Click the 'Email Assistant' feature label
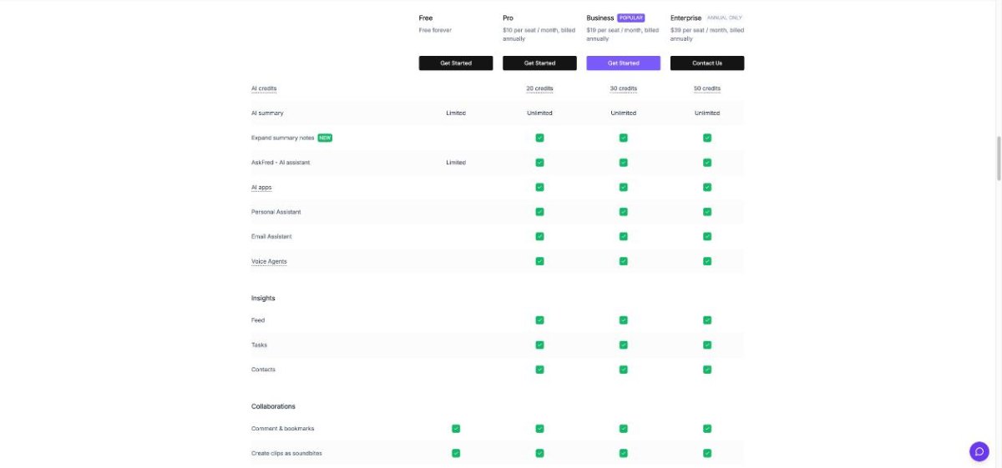 click(271, 237)
